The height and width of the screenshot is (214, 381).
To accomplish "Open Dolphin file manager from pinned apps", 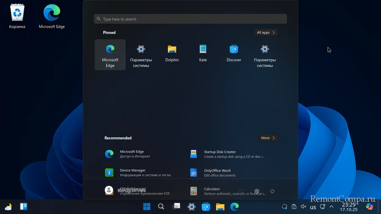I will coord(172,54).
